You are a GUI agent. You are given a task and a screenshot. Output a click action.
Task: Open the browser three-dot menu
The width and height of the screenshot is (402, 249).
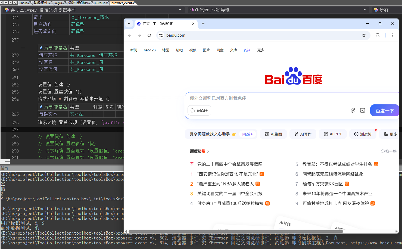pos(393,35)
